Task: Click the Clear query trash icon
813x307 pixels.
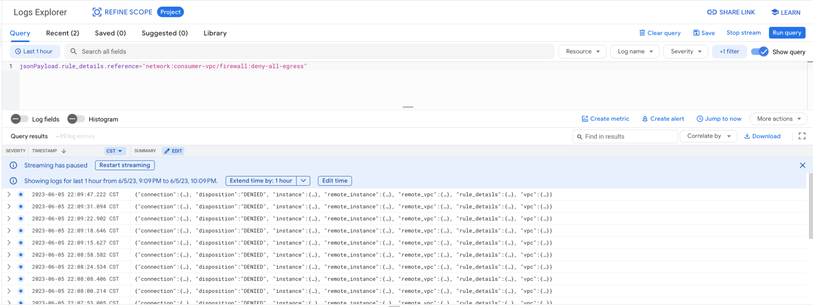Action: (642, 33)
